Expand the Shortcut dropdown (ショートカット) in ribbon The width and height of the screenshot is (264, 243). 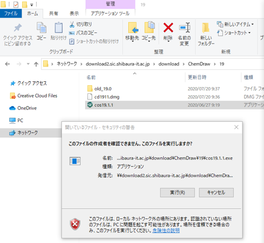[x=234, y=33]
